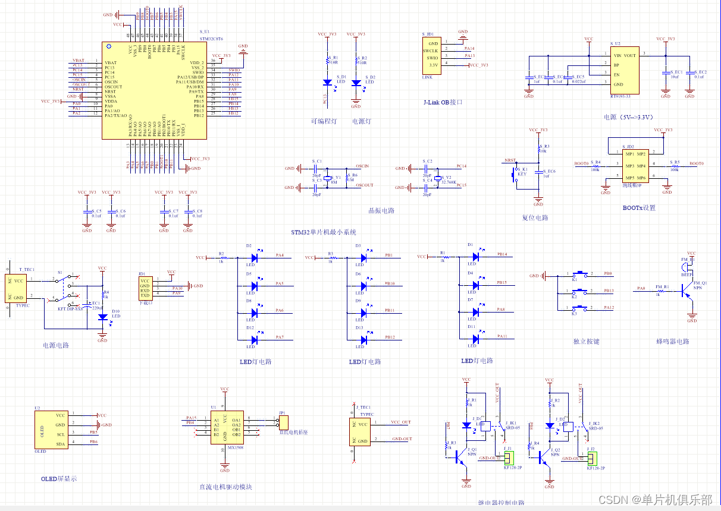Select the FM_Q1 NPN buzzer transistor
721x511 pixels.
tap(687, 291)
